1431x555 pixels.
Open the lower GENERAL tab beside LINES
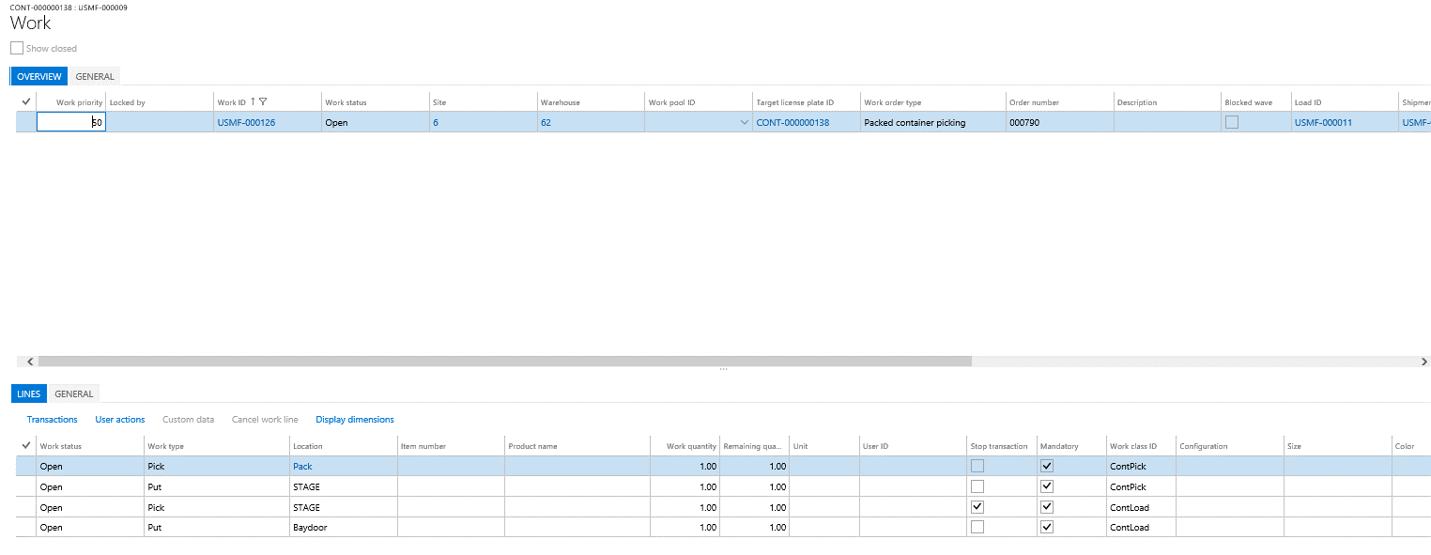click(73, 394)
